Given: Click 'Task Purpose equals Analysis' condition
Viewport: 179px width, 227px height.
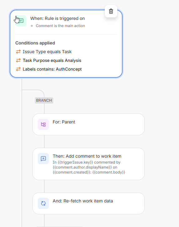Looking at the screenshot, I should coord(52,60).
